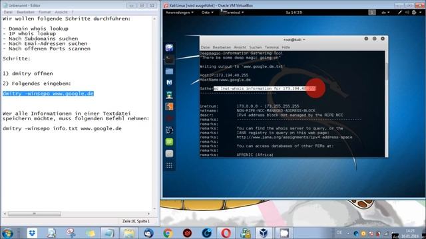The height and width of the screenshot is (239, 426).
Task: Expand the Anwendungen menu in Kali
Action: pos(179,13)
